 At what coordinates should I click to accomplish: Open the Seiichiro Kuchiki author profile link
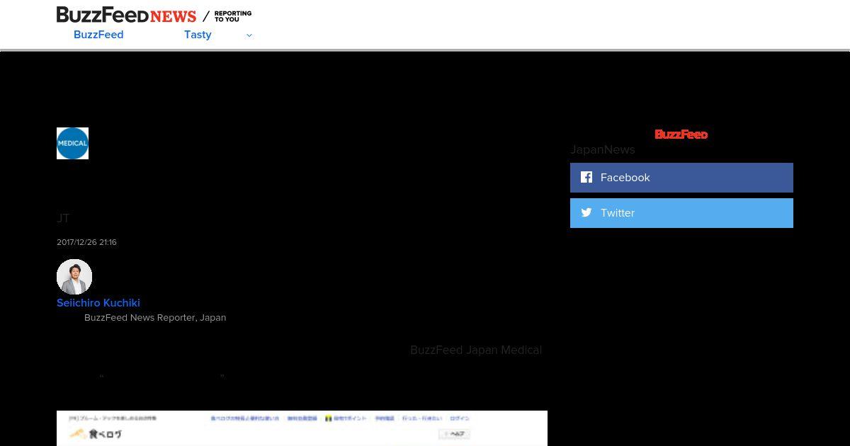pyautogui.click(x=98, y=302)
